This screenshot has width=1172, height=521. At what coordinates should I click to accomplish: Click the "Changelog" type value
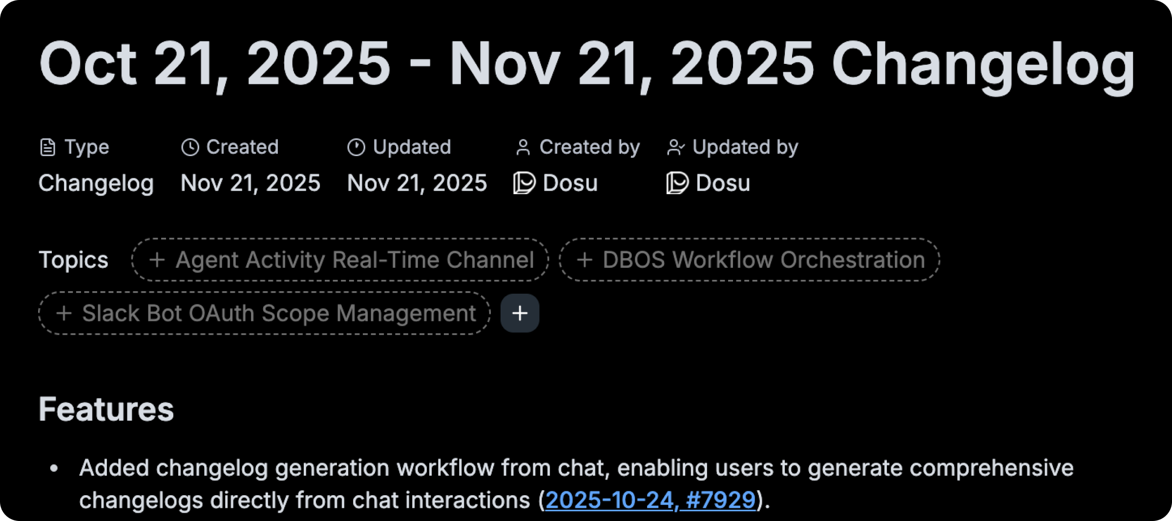(x=96, y=183)
